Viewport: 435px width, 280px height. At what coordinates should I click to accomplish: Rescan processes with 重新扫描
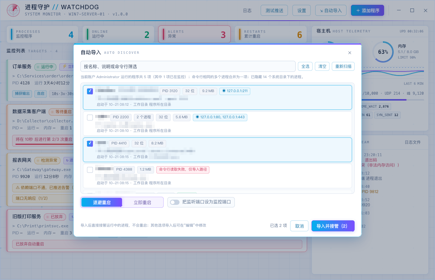tap(343, 67)
